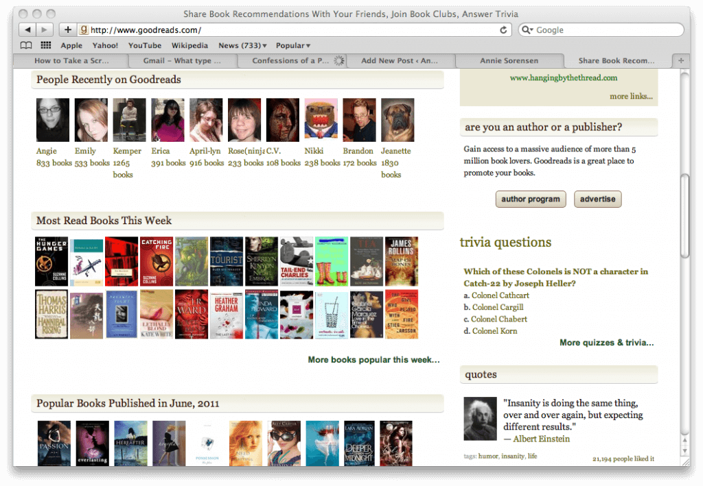Open the bookmarks book icon

[27, 45]
